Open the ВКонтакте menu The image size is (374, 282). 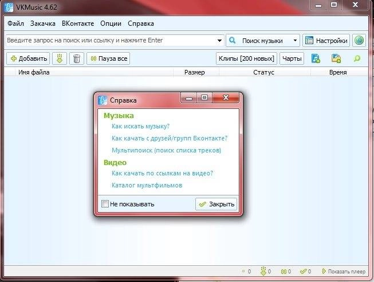tap(78, 23)
